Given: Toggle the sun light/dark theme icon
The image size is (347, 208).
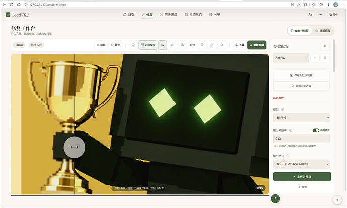Looking at the screenshot, I should (x=321, y=15).
